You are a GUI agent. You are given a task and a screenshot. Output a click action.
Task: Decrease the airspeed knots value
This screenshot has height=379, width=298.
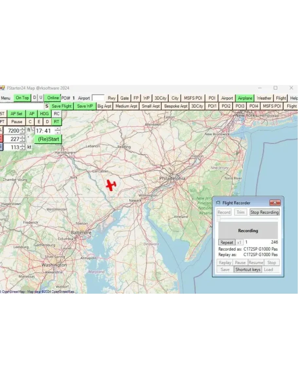[22, 149]
